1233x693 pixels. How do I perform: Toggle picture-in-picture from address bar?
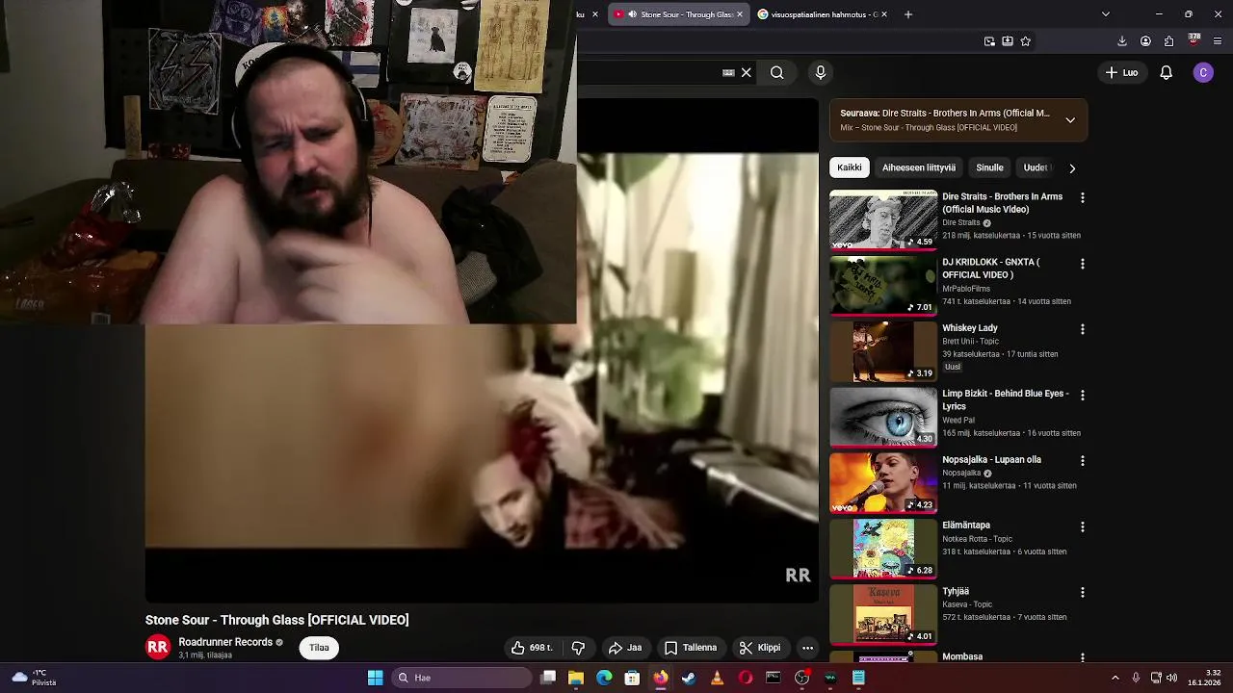click(x=989, y=41)
